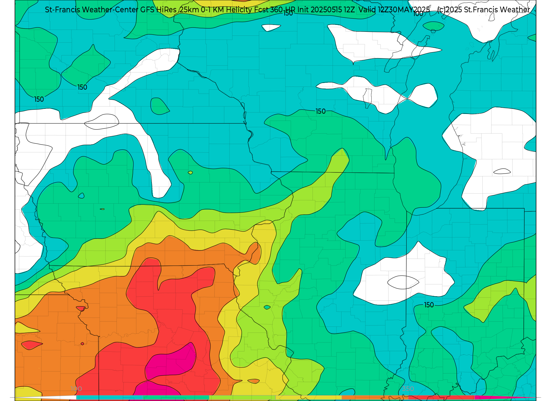Select the cyan segment of the color bar

coord(110,398)
